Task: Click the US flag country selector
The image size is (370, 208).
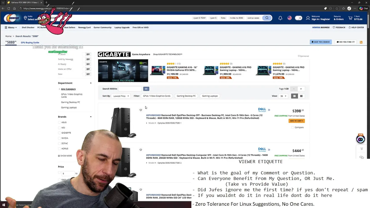Action: click(289, 18)
